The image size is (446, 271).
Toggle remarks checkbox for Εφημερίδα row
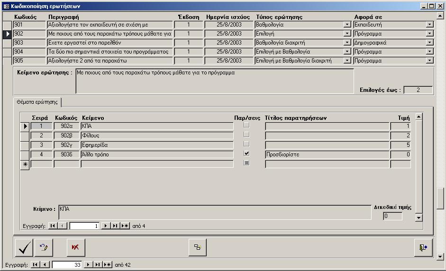[246, 145]
